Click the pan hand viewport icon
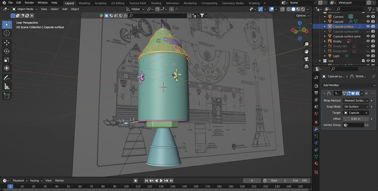Image resolution: width=378 pixels, height=191 pixels. [x=307, y=52]
